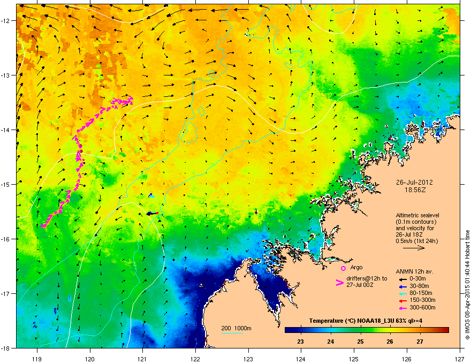Click the ANMN mooring arrow cluster near 121E, 15.5S
The height and width of the screenshot is (364, 471).
(x=153, y=213)
